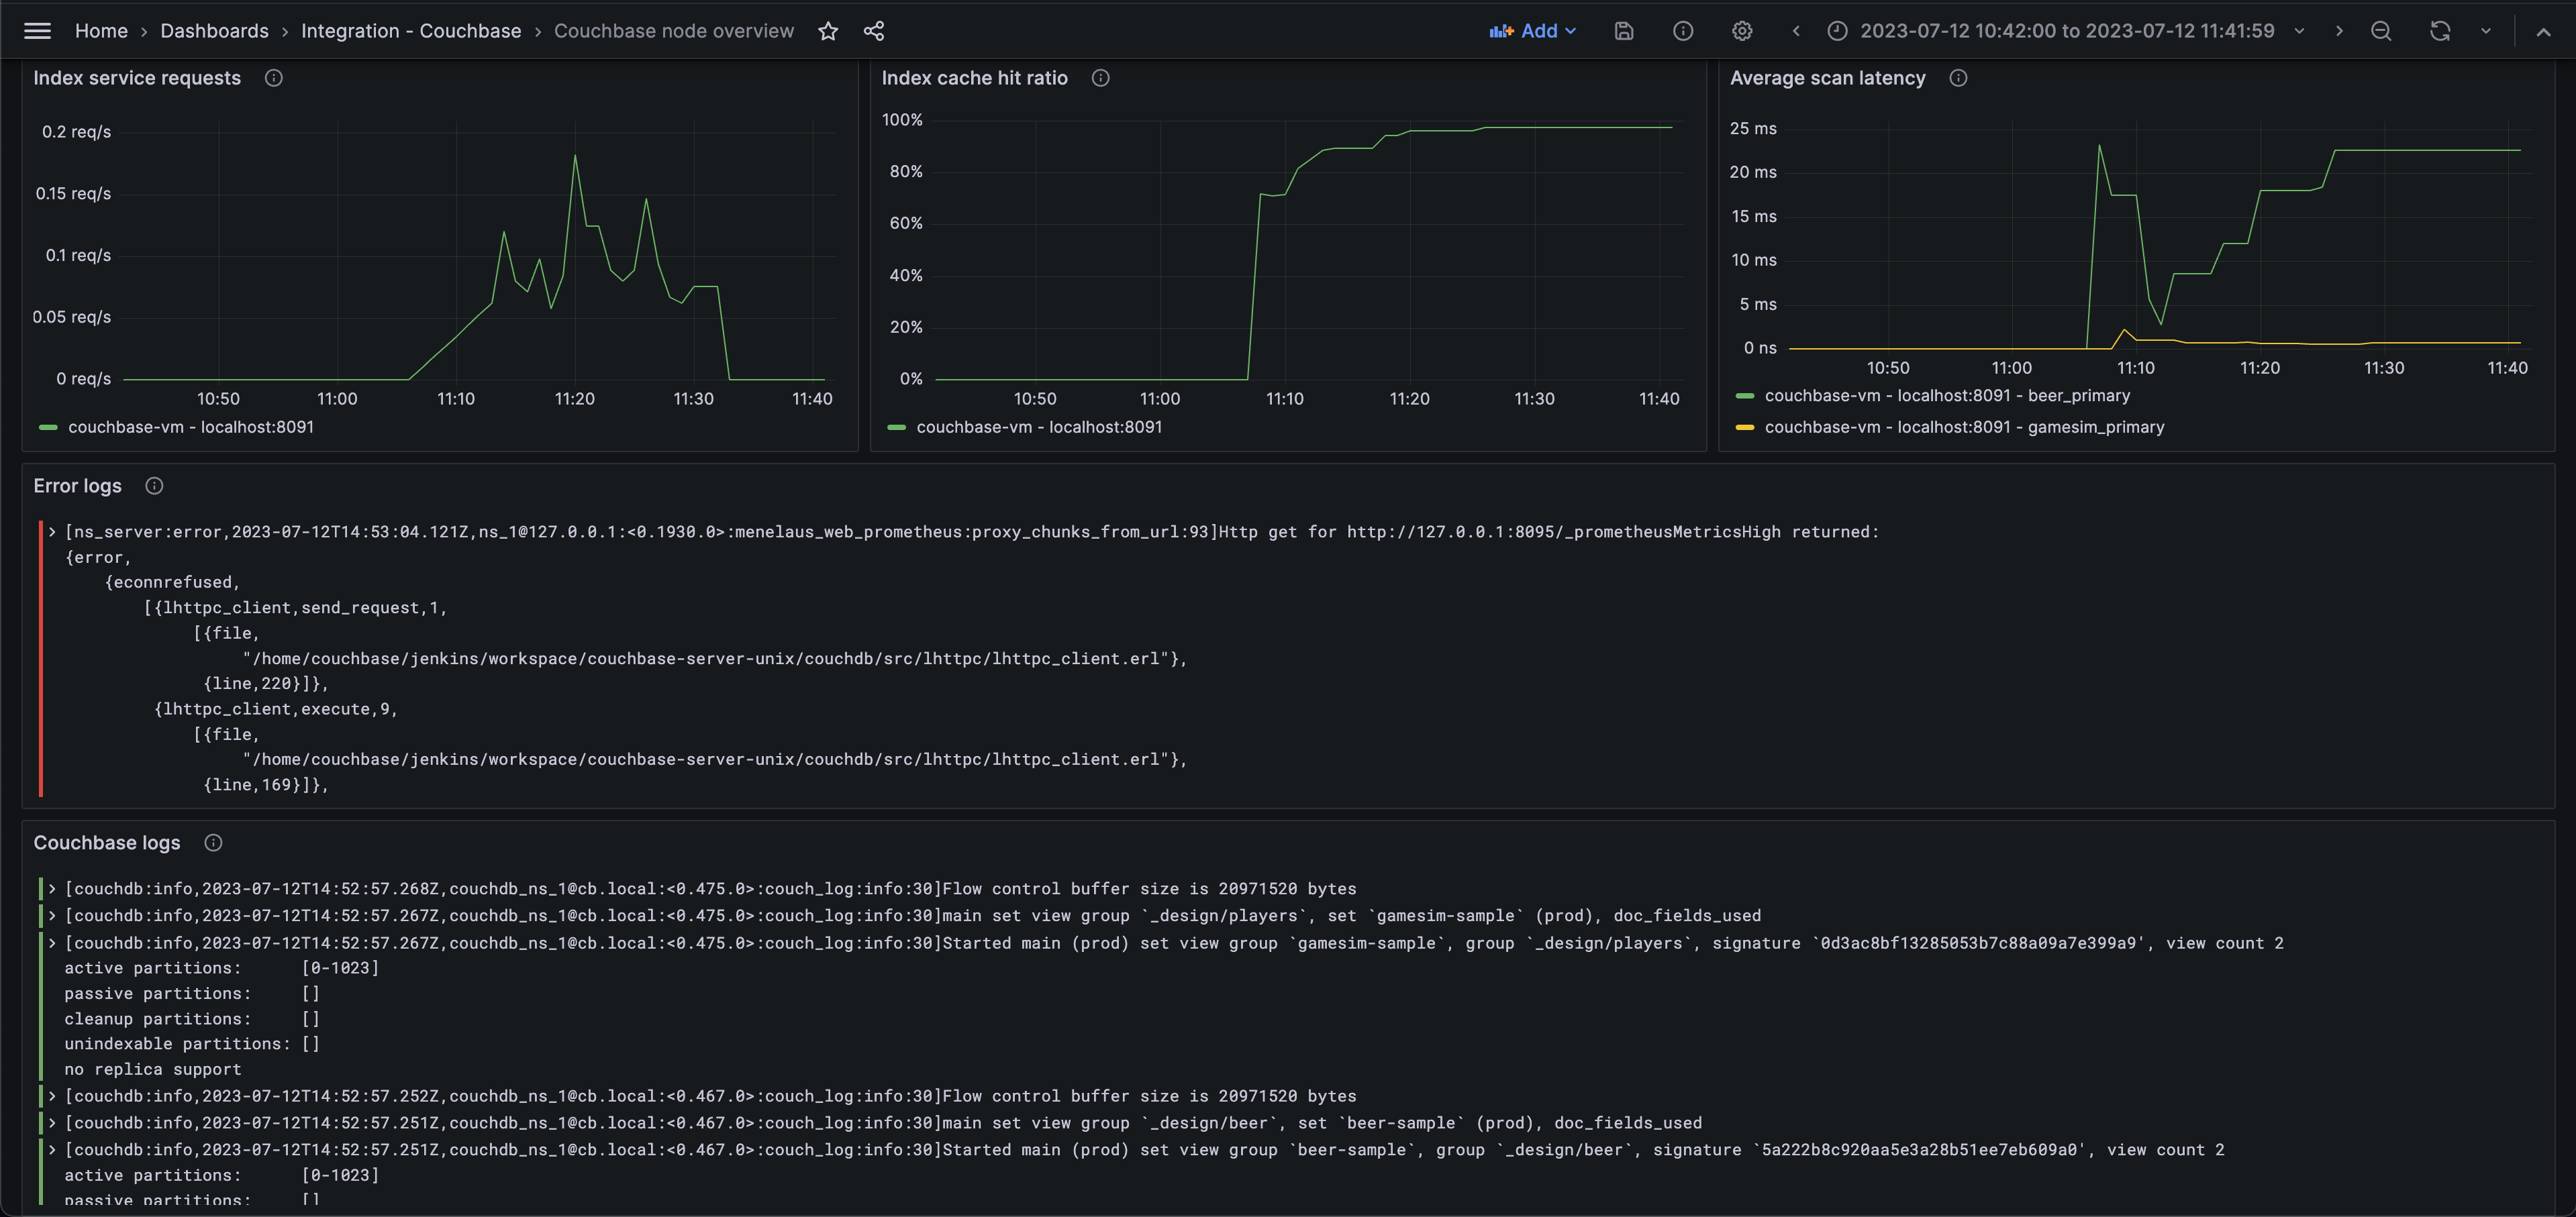Click the share dashboard icon
Screen dimensions: 2576x1217
pos(874,31)
